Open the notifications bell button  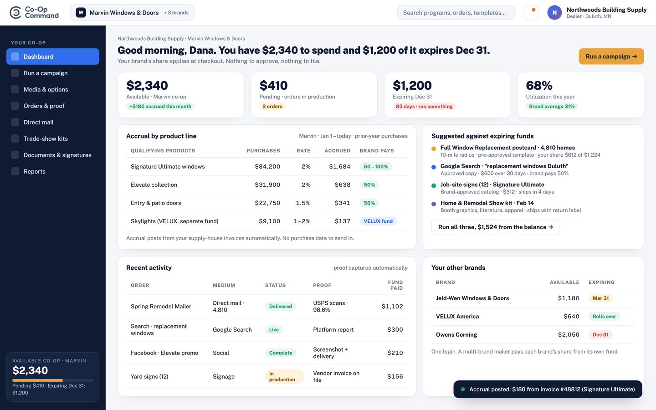531,13
